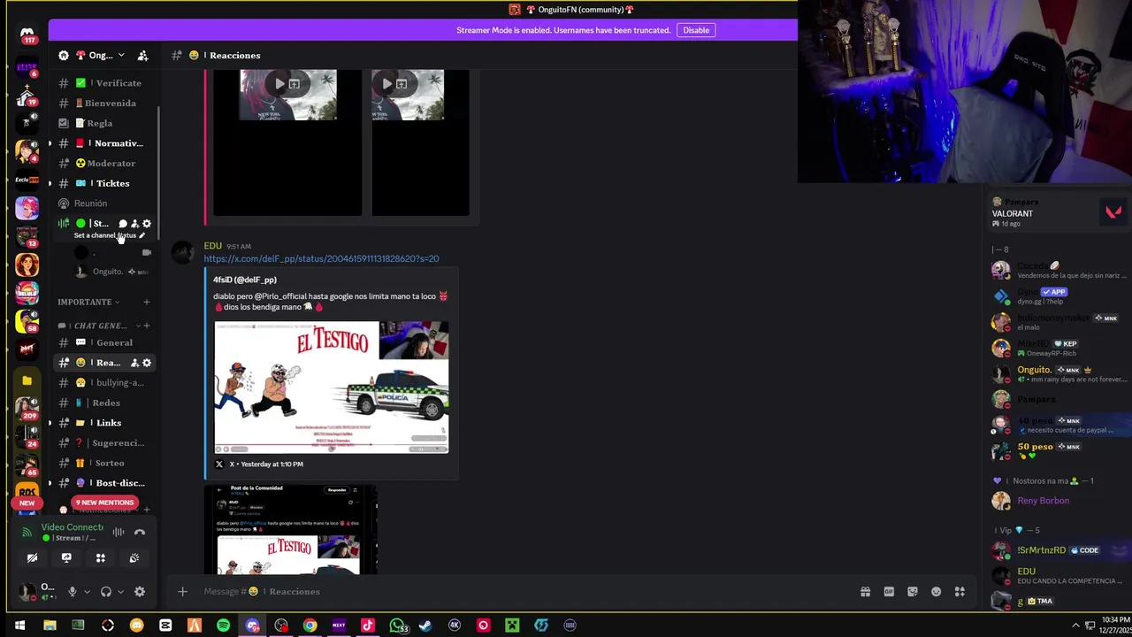Open Redes channel
Screen dimensions: 1132x637
coord(104,403)
